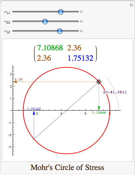This screenshot has width=135, height=175.
Task: Click the locator crosshair on the circle
Action: (99, 82)
